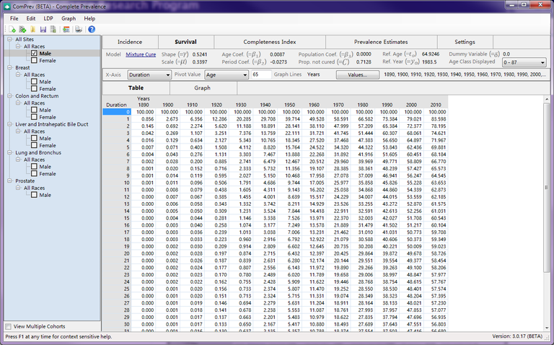Click the Mixture Cure model link
Screen dimensions: 554x345
tap(141, 54)
